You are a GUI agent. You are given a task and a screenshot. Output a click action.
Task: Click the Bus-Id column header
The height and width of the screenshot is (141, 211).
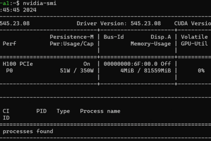(114, 37)
